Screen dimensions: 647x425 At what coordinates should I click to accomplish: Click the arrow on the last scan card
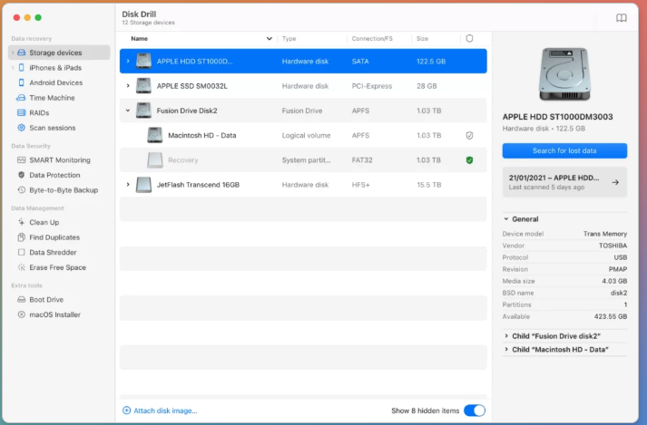pyautogui.click(x=615, y=182)
